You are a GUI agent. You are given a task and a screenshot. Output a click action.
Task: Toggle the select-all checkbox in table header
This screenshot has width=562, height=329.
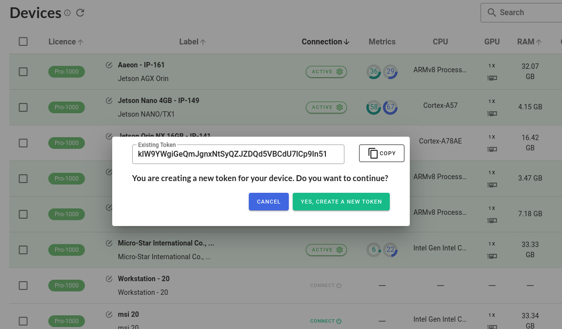coord(23,41)
